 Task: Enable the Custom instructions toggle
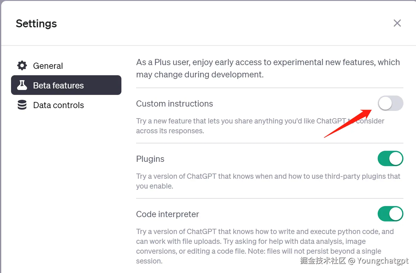(390, 103)
